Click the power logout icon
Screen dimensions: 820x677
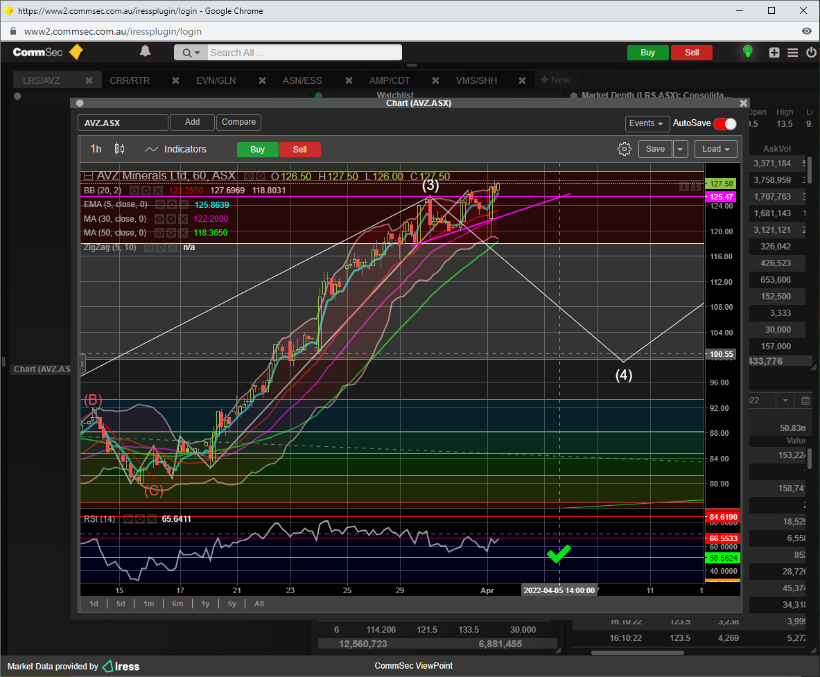point(810,53)
